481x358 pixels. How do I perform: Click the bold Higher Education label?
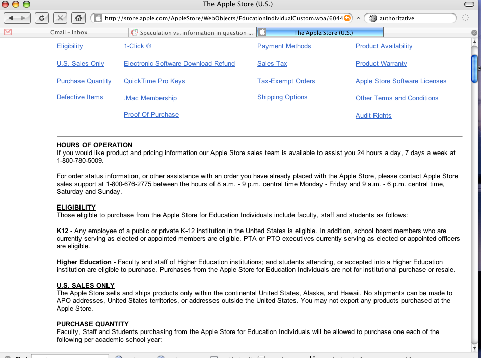click(x=84, y=262)
